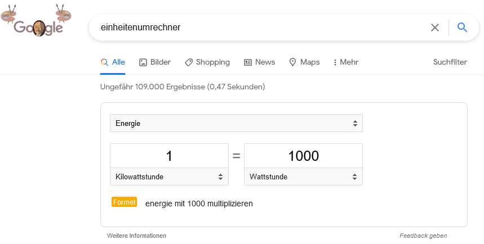Image resolution: width=484 pixels, height=244 pixels.
Task: Click the Shopping tag icon
Action: tap(189, 62)
